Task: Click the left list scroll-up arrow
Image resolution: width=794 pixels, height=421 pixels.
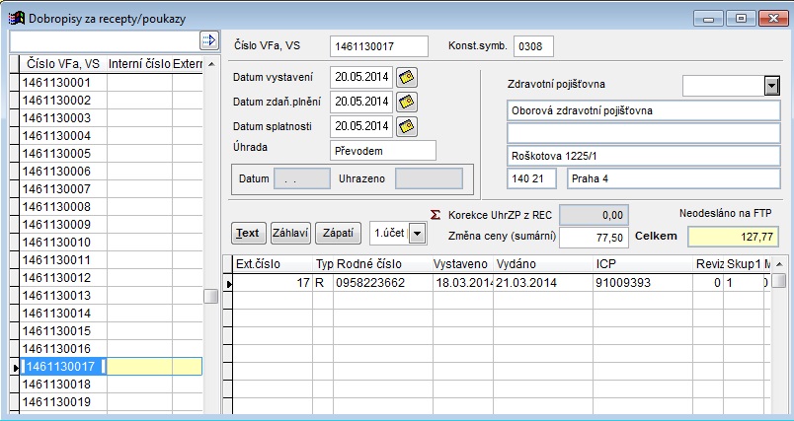Action: pyautogui.click(x=211, y=64)
